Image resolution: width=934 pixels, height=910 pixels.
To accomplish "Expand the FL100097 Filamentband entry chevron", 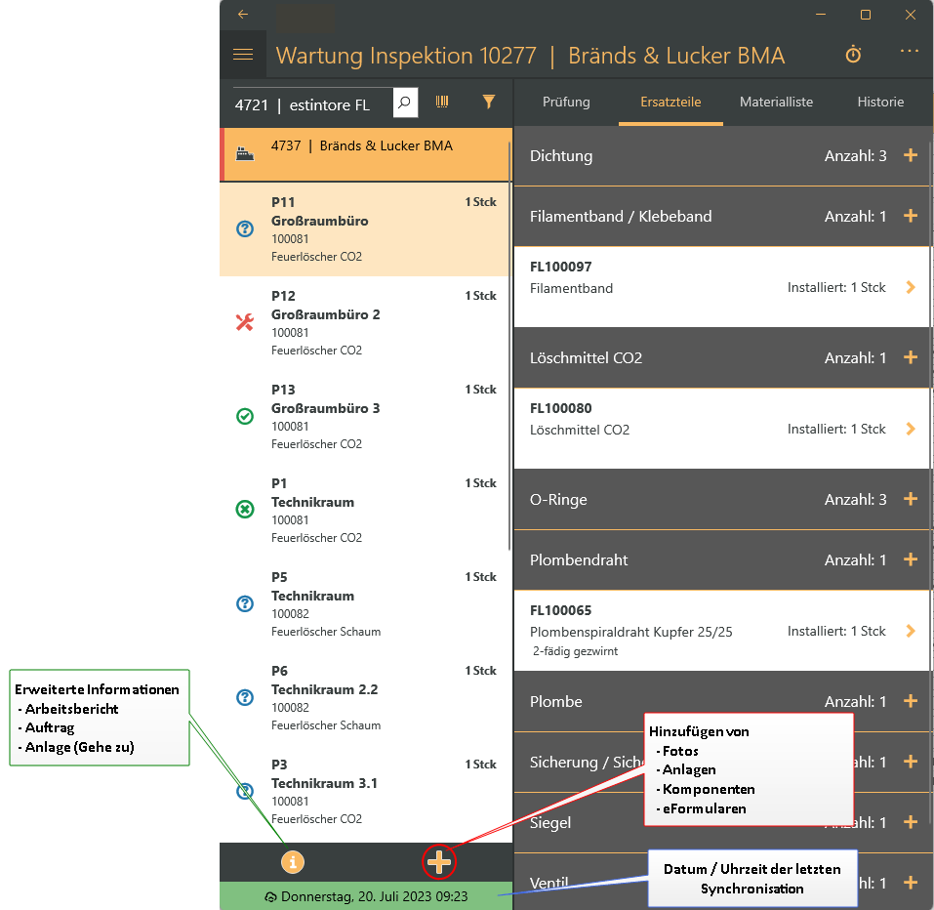I will (x=911, y=287).
